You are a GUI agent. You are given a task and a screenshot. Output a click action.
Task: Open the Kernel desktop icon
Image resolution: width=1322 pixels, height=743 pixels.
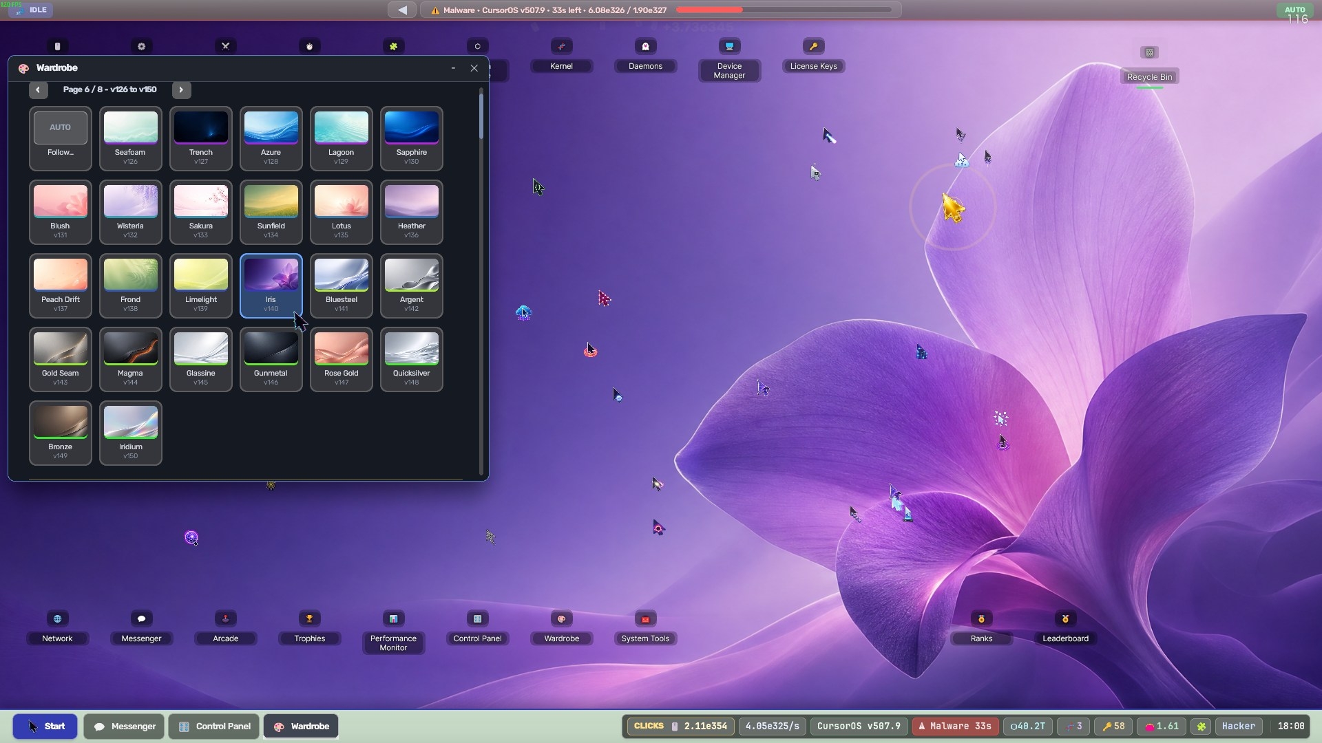[561, 55]
